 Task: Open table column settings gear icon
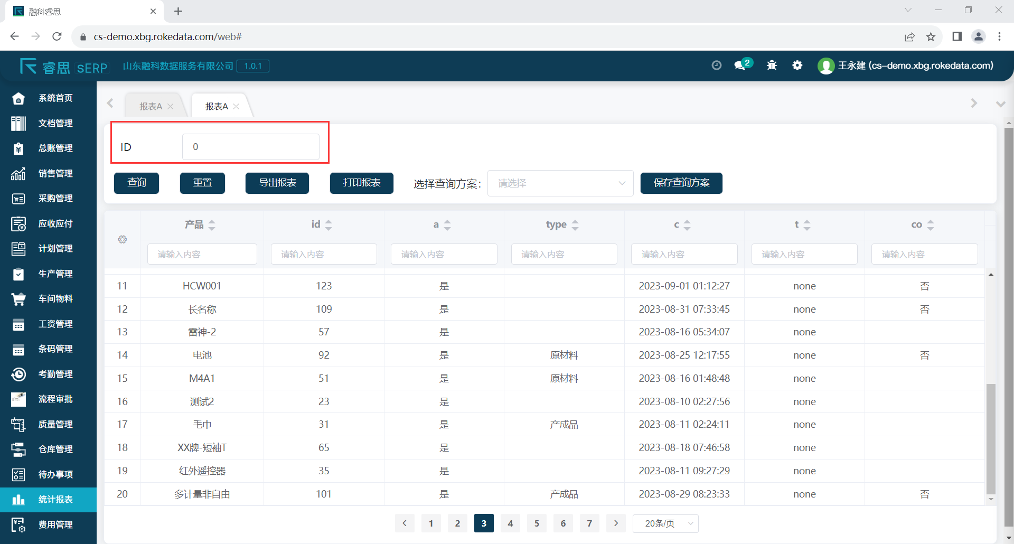[x=123, y=240]
